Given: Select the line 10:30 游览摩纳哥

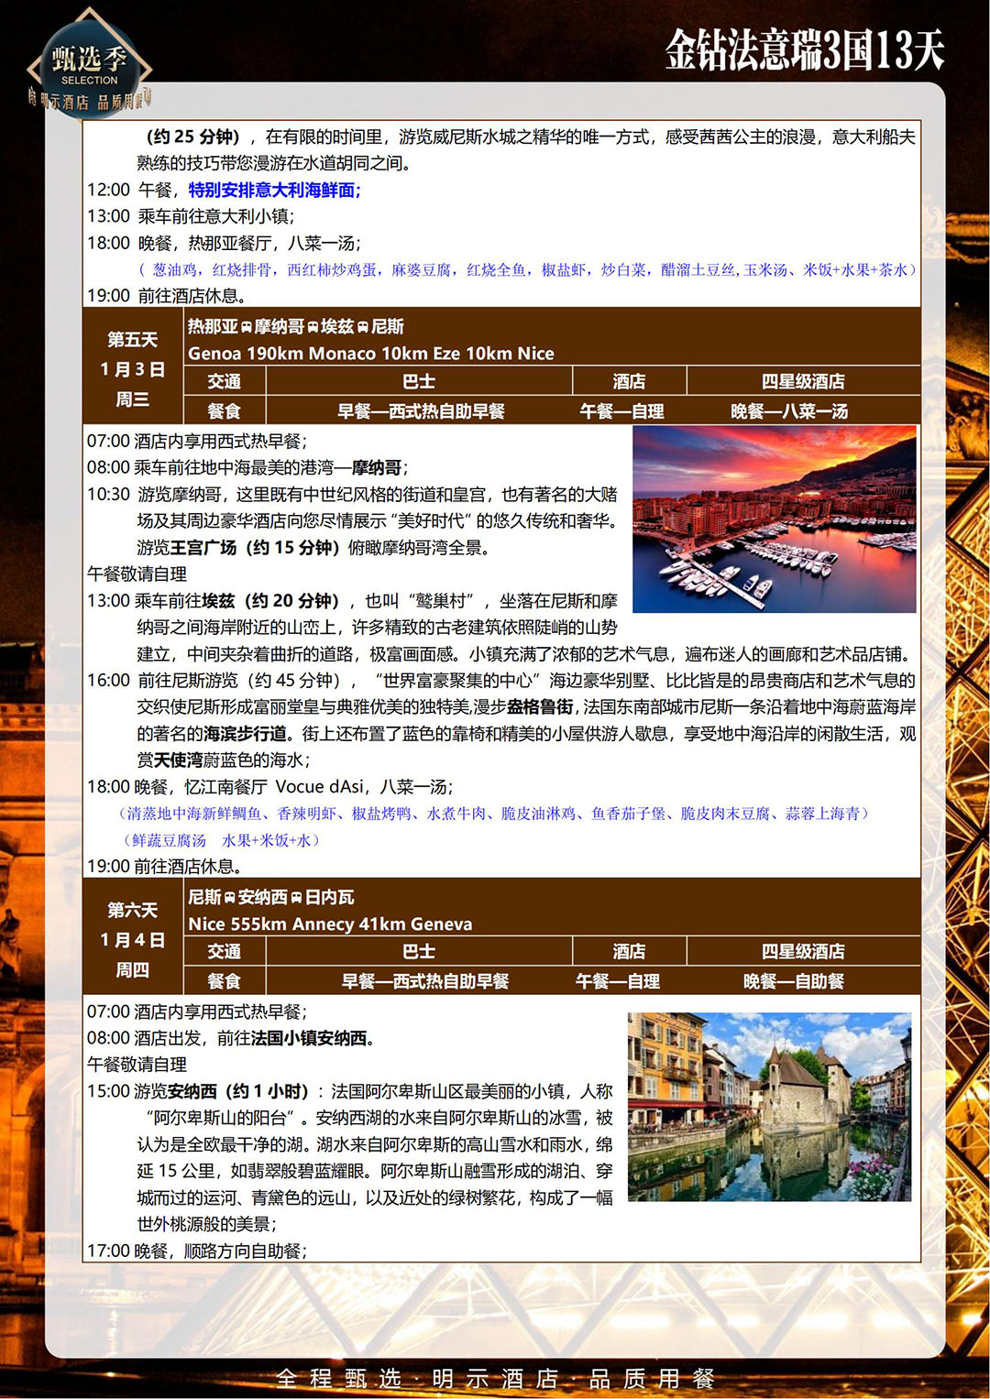Looking at the screenshot, I should point(353,521).
